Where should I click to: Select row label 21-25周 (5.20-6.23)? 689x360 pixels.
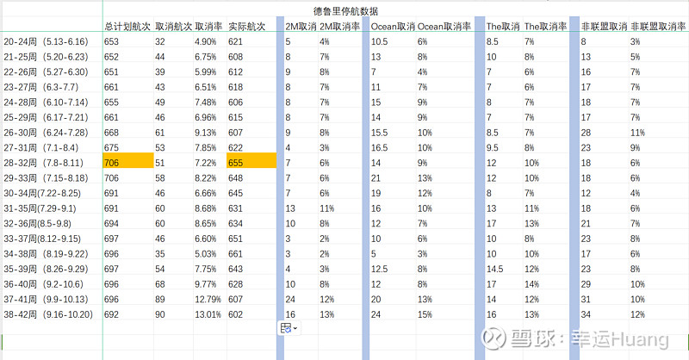pos(47,57)
